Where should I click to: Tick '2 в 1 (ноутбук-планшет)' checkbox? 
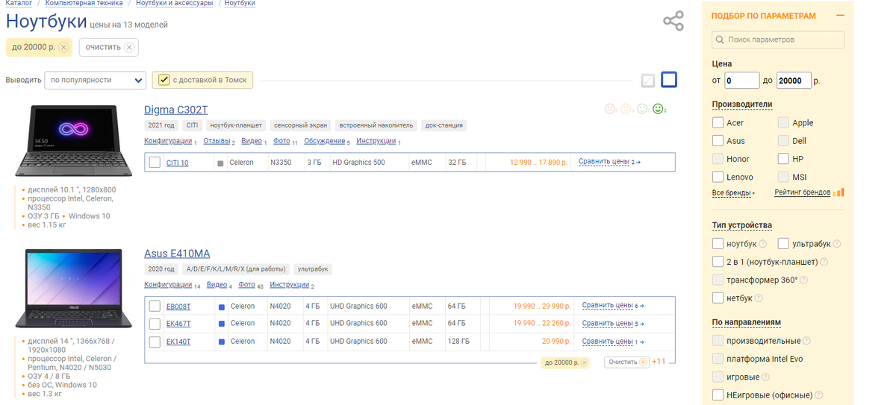tap(718, 262)
